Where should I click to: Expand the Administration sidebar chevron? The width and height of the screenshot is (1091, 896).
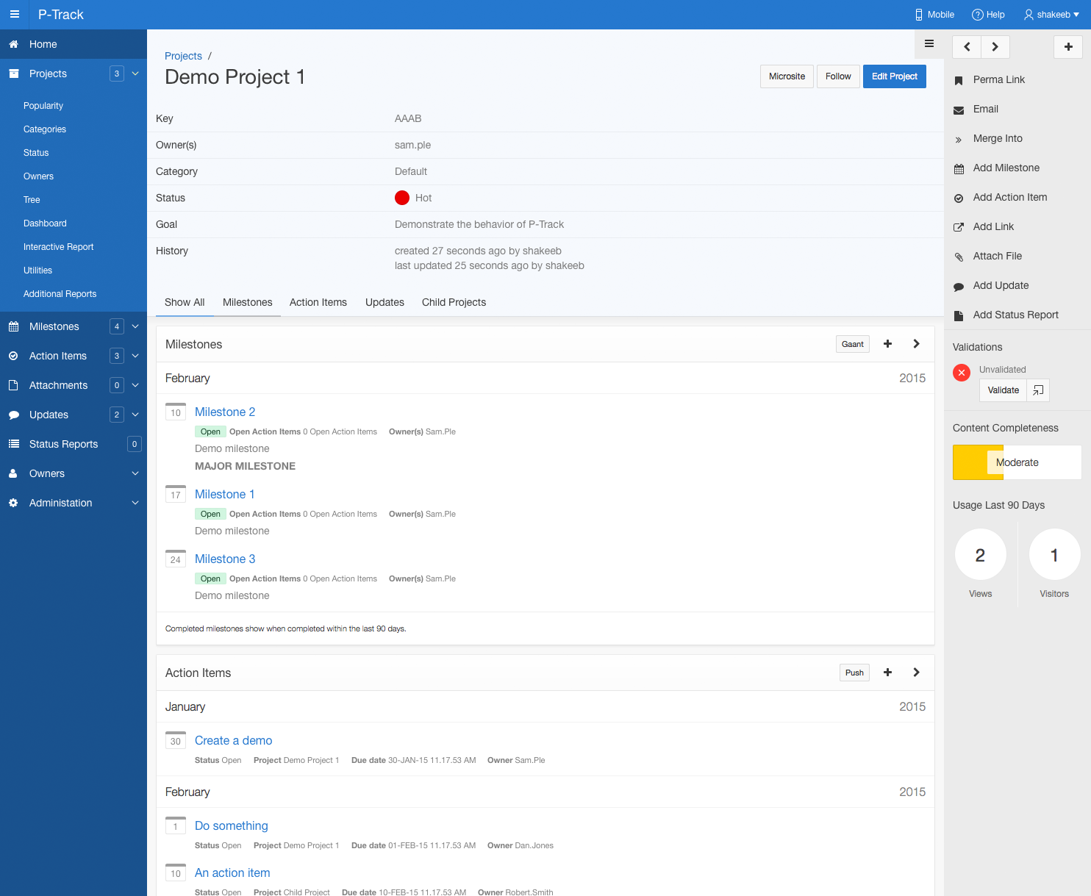click(135, 503)
